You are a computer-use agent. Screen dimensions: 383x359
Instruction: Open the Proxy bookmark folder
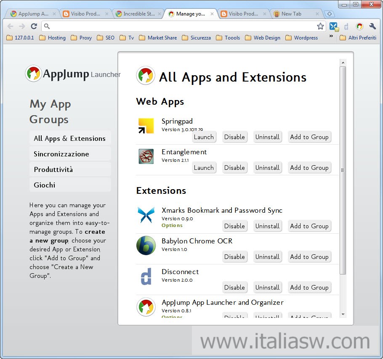click(x=81, y=38)
